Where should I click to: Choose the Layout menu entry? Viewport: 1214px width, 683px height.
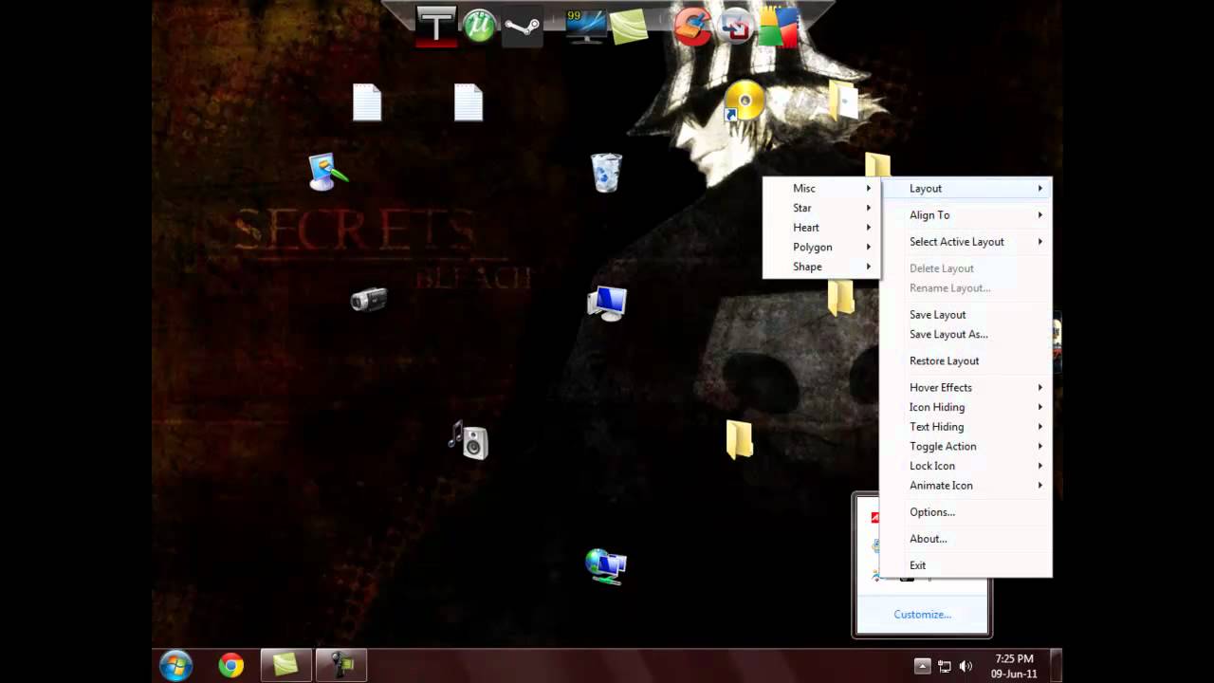click(x=966, y=189)
